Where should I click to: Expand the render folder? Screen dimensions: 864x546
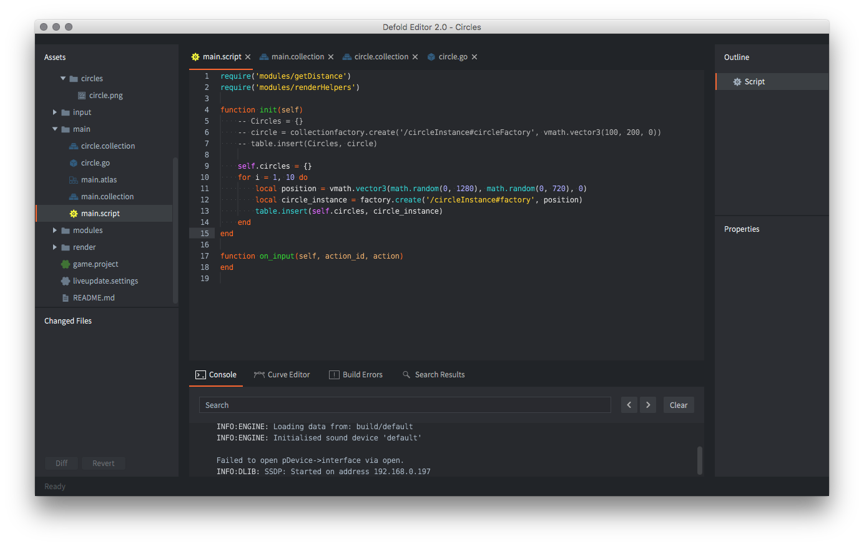tap(55, 247)
